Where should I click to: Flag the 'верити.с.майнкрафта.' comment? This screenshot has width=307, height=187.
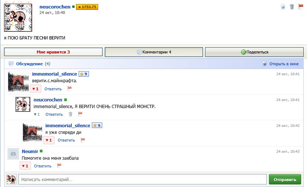(69, 89)
